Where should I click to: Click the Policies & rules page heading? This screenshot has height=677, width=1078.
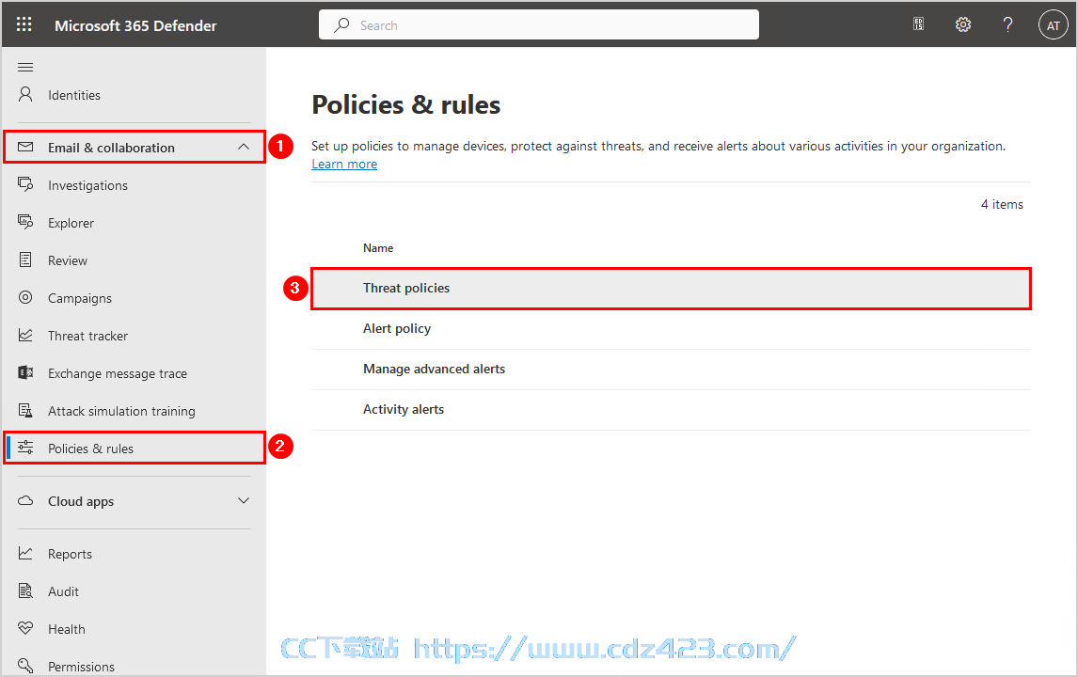[406, 104]
